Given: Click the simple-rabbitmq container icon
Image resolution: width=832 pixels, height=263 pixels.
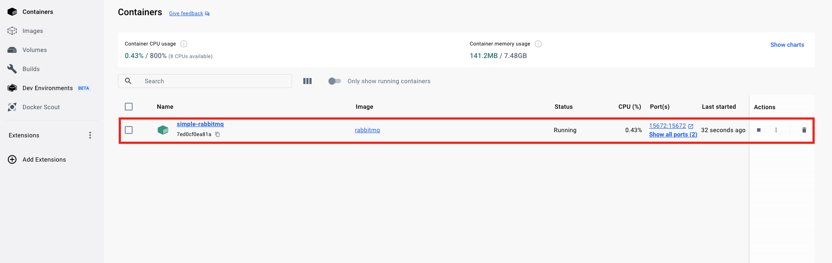Looking at the screenshot, I should tap(163, 130).
